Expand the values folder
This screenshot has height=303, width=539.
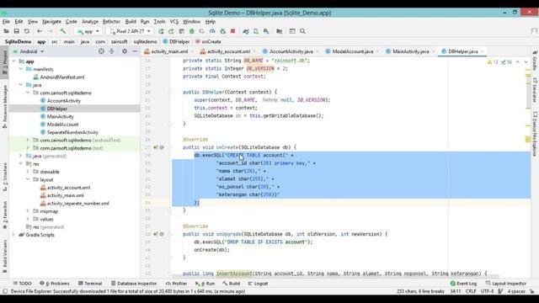click(28, 219)
